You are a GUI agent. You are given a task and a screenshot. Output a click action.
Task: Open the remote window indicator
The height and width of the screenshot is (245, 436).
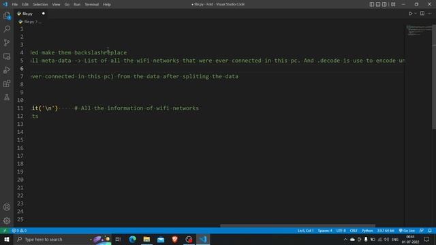tap(5, 231)
